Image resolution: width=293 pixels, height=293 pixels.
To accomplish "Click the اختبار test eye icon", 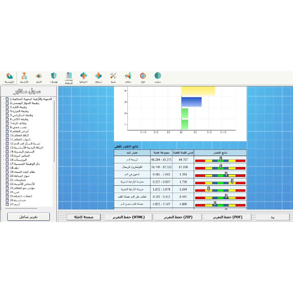I will (x=39, y=78).
